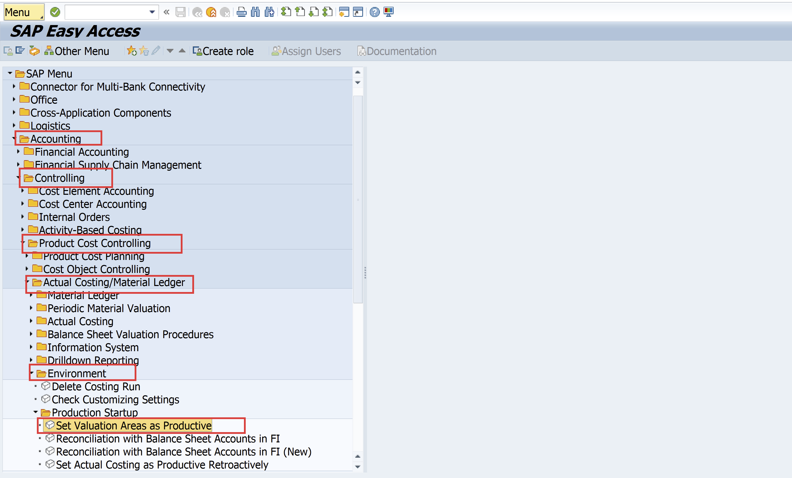Viewport: 792px width, 478px height.
Task: Click the grey Back icon
Action: point(197,12)
